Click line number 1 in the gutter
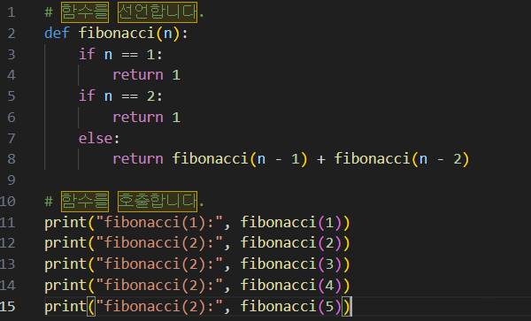Screen dimensions: 531x321 tap(12, 12)
